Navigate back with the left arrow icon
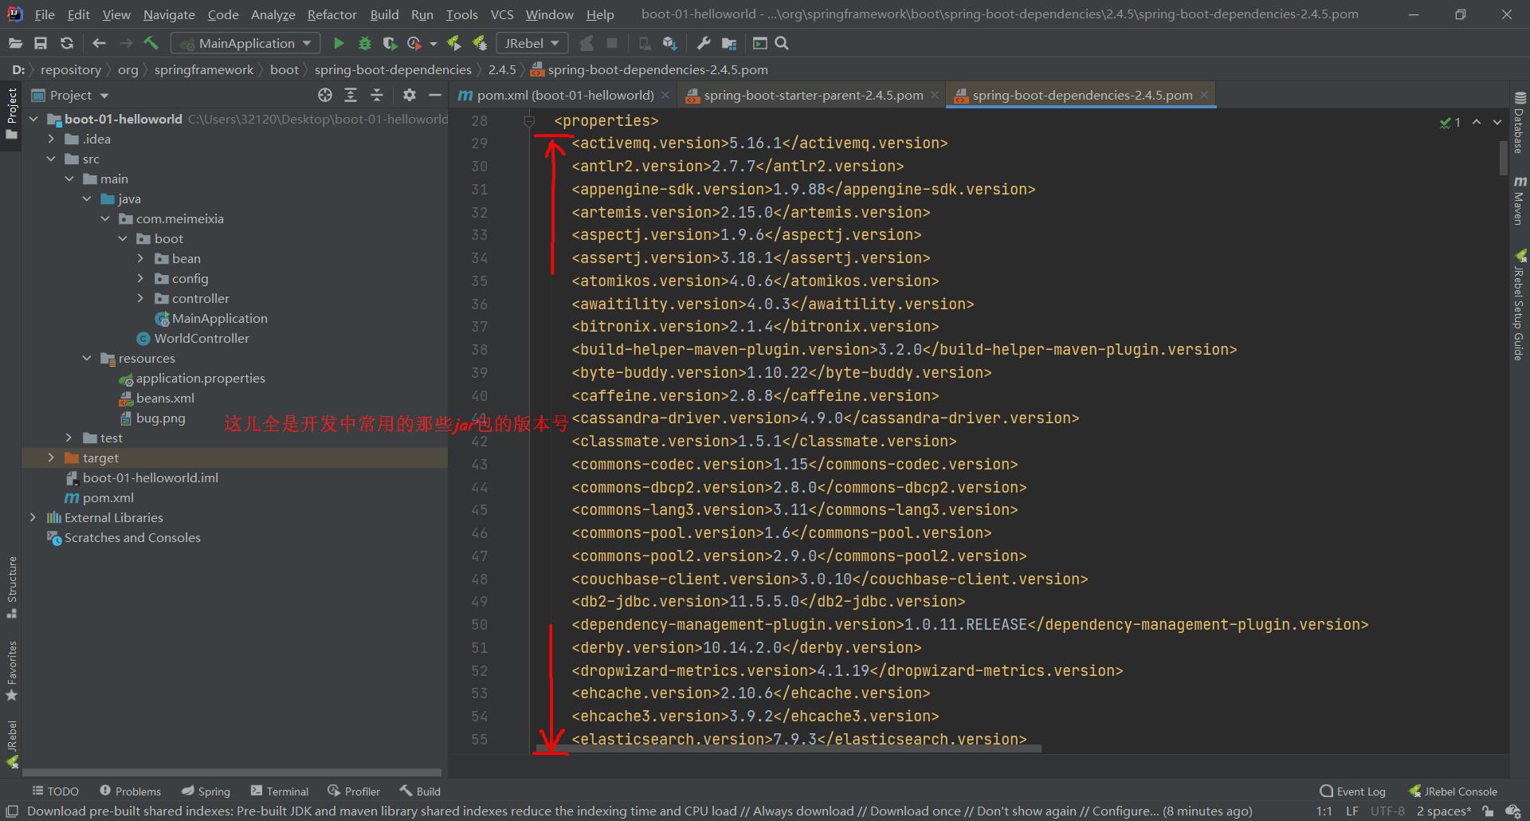This screenshot has height=821, width=1530. pyautogui.click(x=99, y=43)
